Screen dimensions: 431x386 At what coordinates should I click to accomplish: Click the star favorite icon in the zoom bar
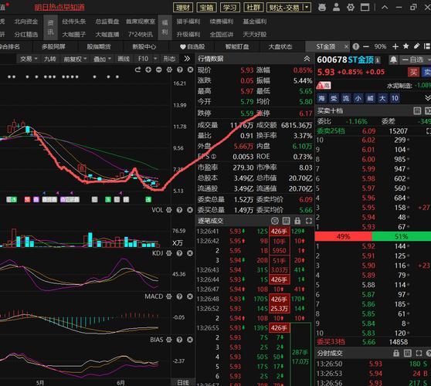coord(406,46)
